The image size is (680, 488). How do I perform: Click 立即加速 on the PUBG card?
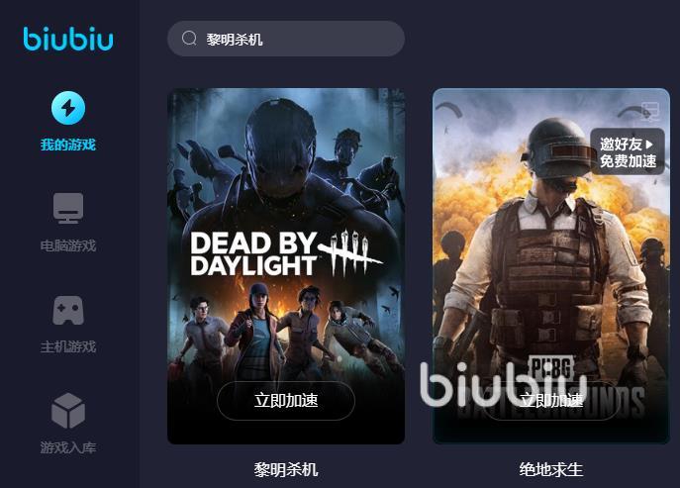(x=551, y=400)
